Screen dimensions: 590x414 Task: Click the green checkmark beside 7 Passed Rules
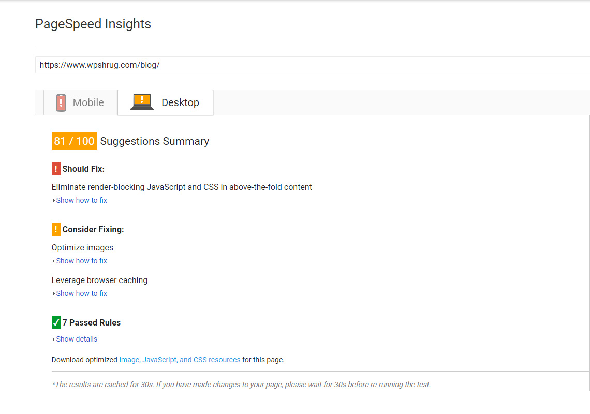pos(56,322)
